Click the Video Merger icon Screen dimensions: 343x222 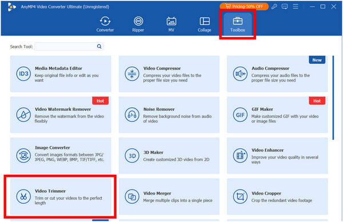point(132,196)
